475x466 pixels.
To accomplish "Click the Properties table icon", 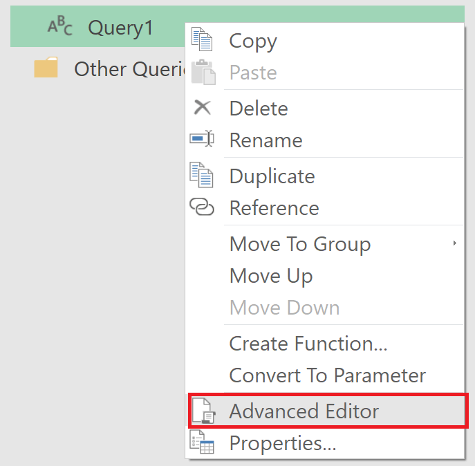I will click(202, 442).
